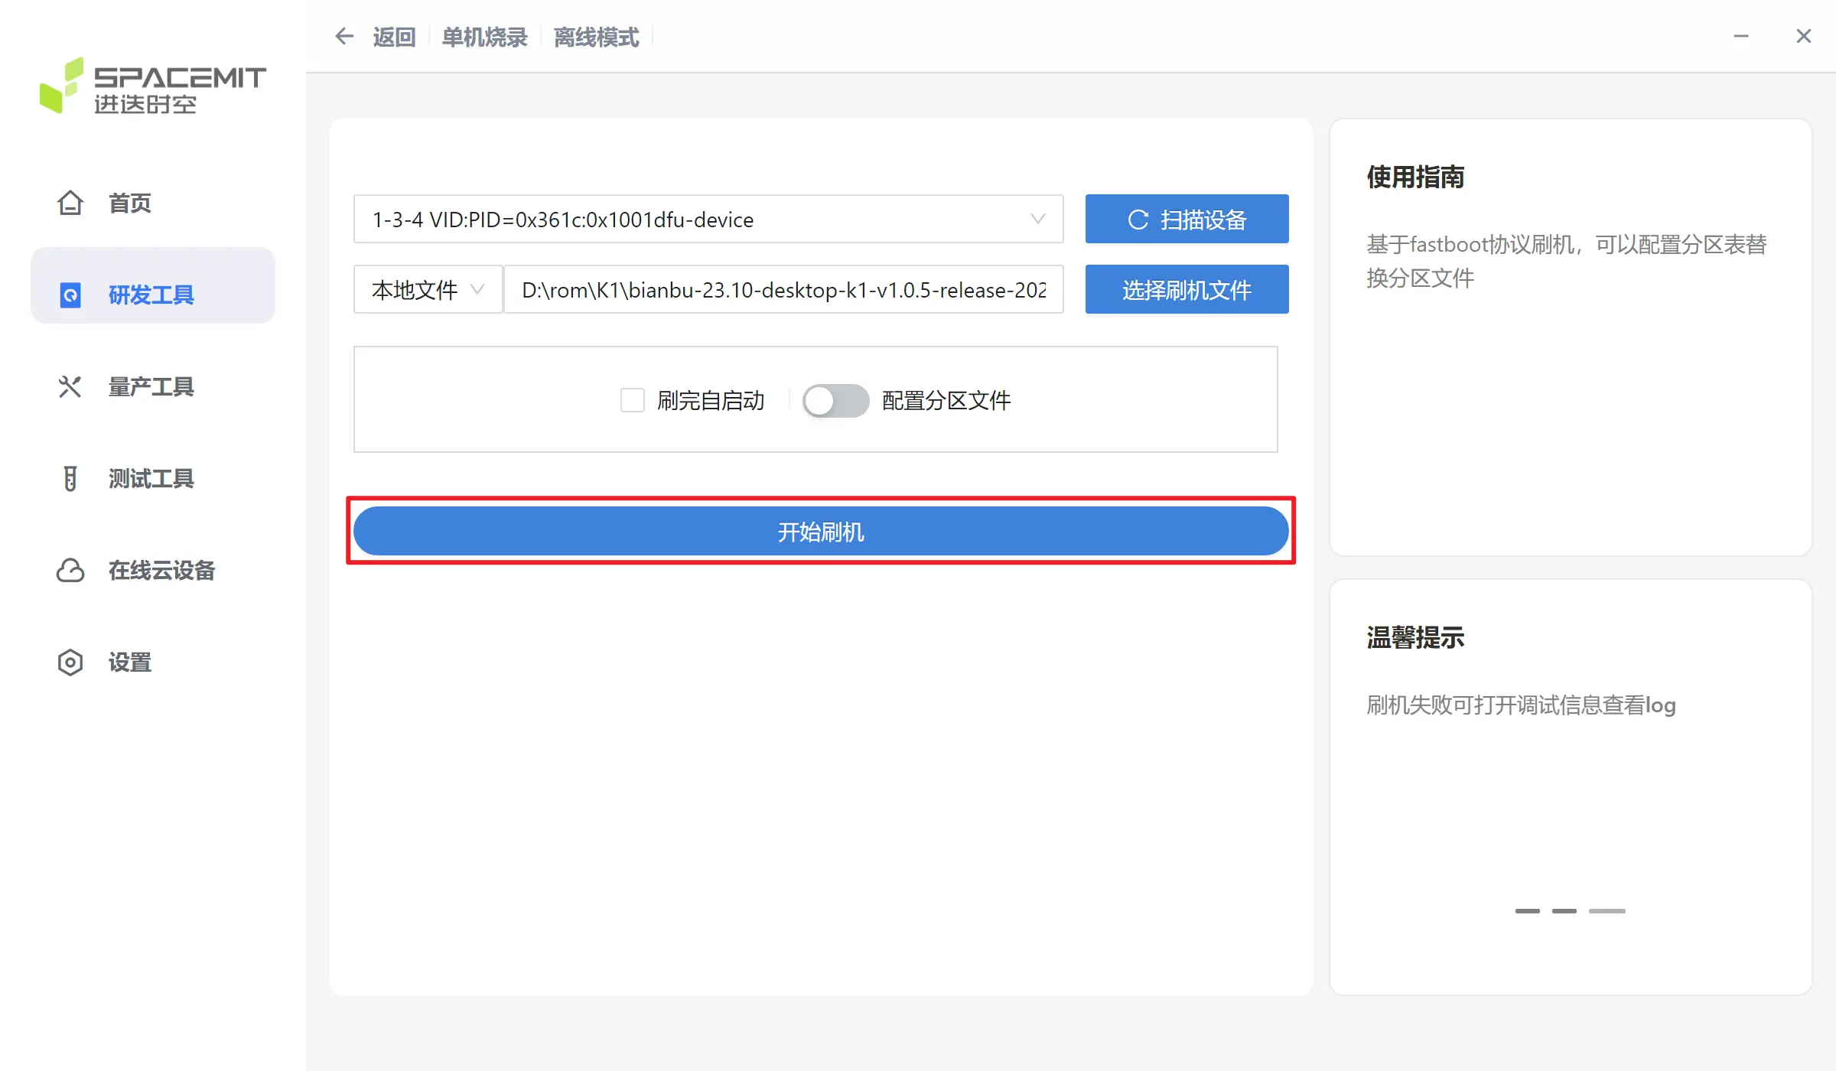Click the chevron of the device dropdown
This screenshot has height=1071, width=1836.
[x=1037, y=219]
